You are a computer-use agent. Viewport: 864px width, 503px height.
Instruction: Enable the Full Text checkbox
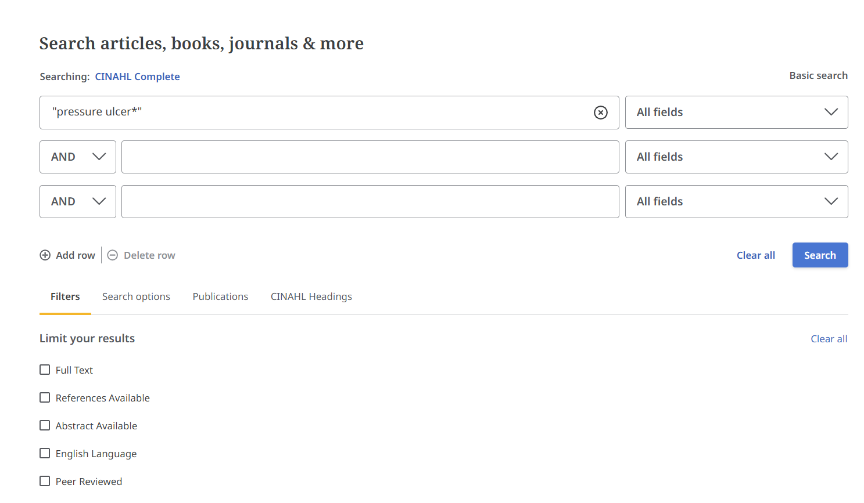coord(45,370)
